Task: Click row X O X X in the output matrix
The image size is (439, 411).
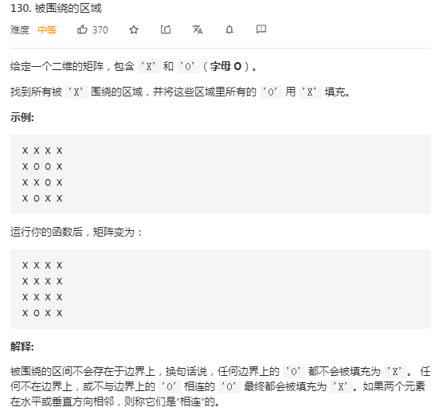Action: pos(42,313)
